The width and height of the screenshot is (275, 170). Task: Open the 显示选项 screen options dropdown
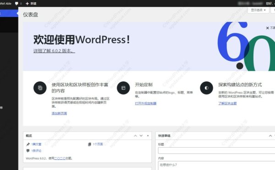point(258,10)
